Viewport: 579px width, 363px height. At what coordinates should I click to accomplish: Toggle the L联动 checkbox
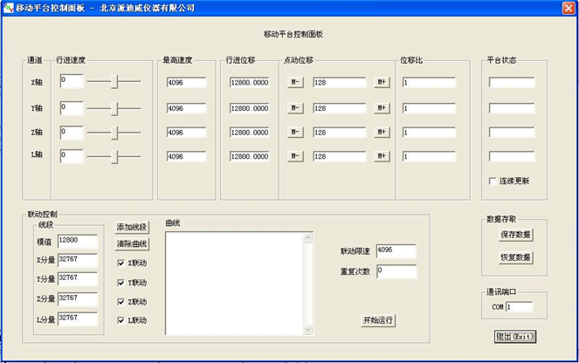[x=121, y=320]
